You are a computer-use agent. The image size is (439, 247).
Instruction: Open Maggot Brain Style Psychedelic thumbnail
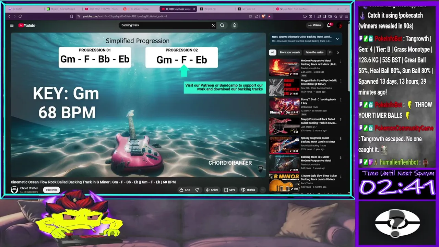(284, 87)
